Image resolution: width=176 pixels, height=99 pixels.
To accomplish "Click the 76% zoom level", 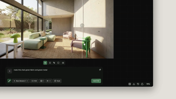I will pyautogui.click(x=148, y=84).
